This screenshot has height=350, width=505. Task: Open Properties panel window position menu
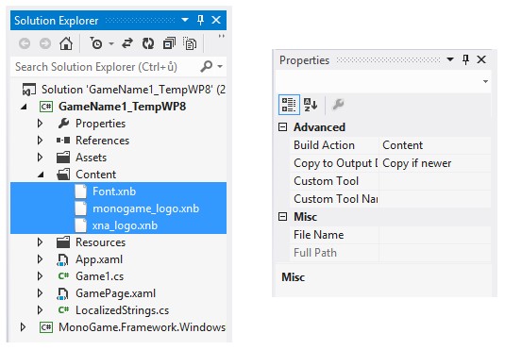coord(450,59)
